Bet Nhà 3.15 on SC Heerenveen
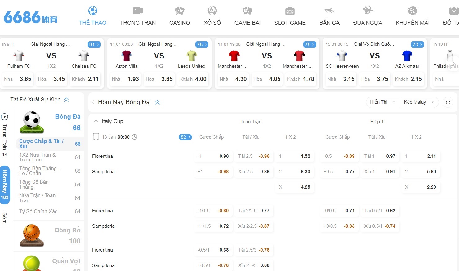The height and width of the screenshot is (271, 459). tap(341, 79)
